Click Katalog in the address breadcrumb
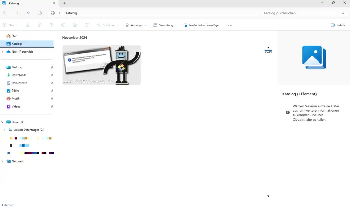The image size is (350, 208). click(x=71, y=13)
